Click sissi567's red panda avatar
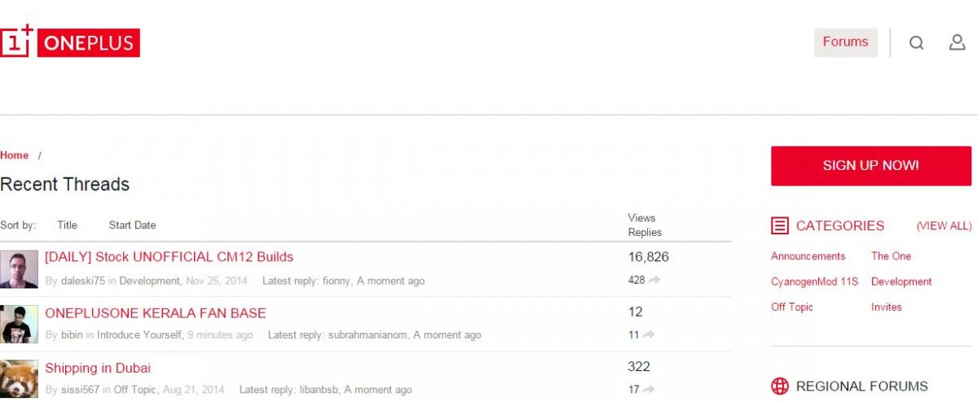Screen dimensions: 978x402 (19, 379)
